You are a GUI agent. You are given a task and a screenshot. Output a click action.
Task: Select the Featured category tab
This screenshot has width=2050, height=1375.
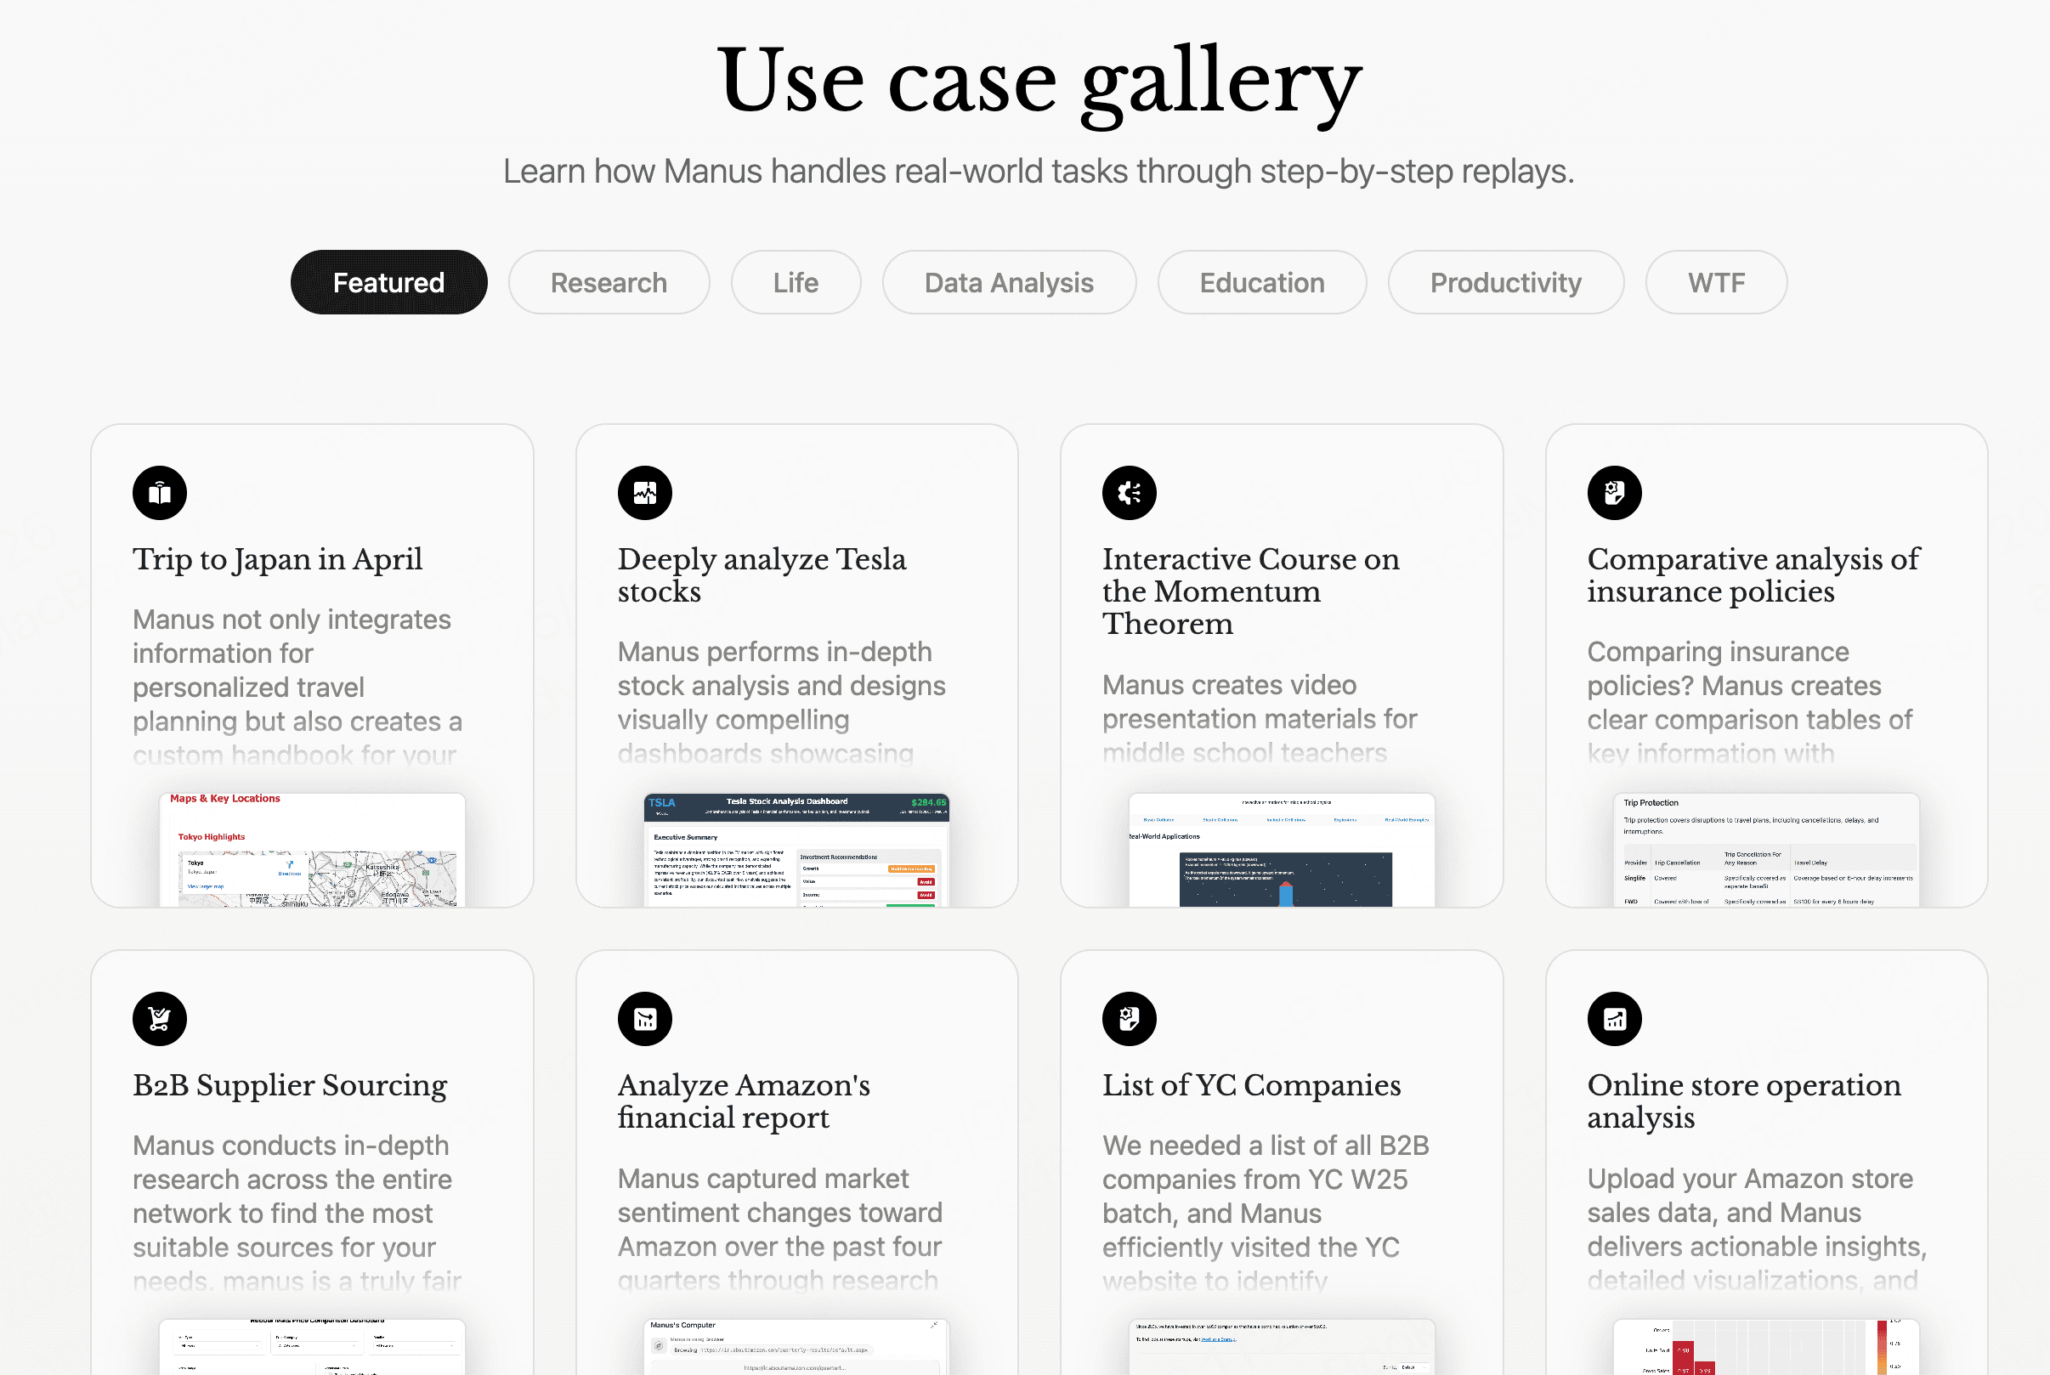(x=388, y=282)
